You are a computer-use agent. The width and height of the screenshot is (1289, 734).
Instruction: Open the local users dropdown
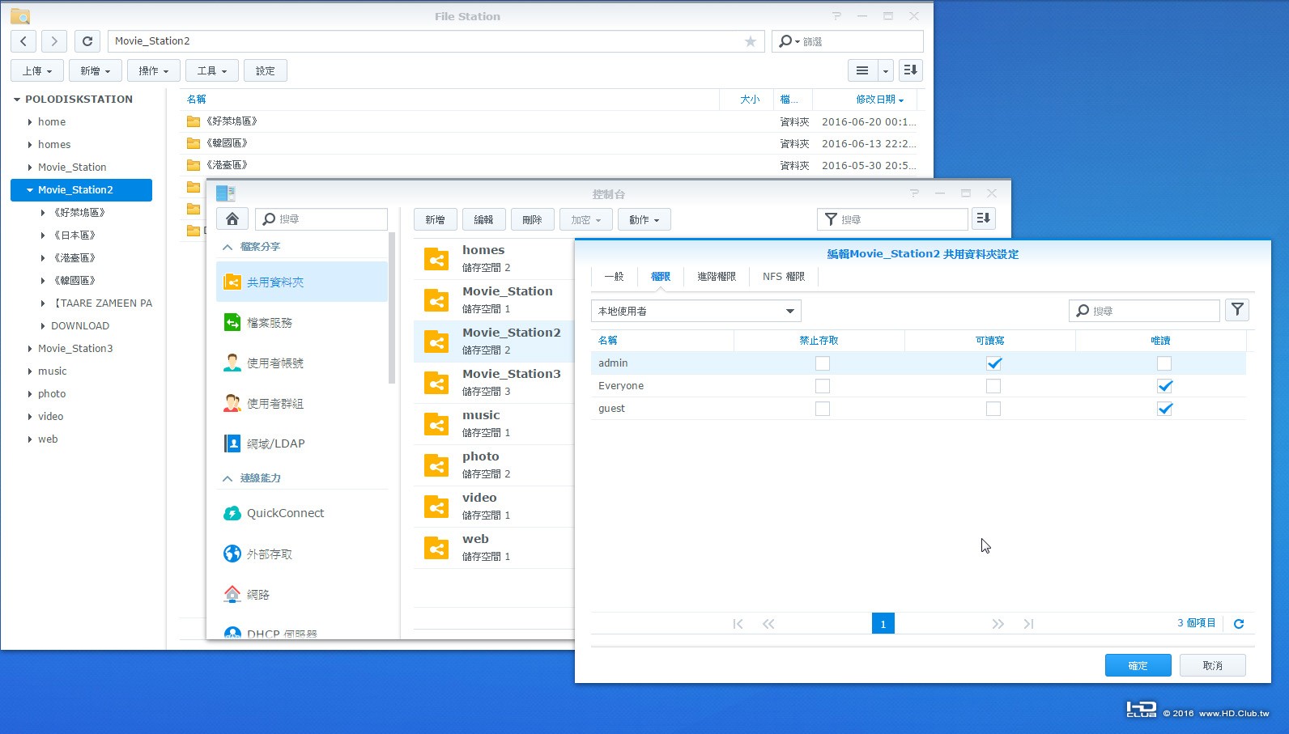(x=696, y=311)
